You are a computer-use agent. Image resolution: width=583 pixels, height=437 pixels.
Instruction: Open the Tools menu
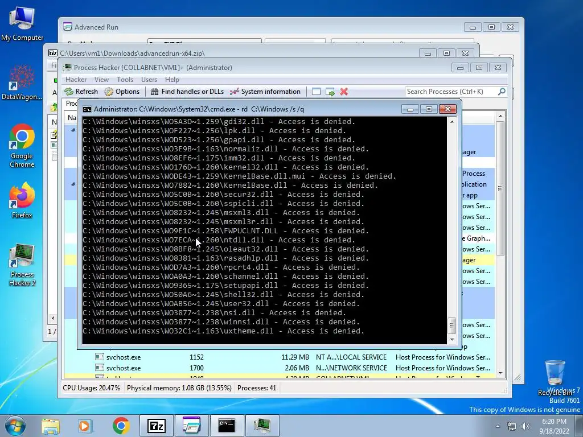[125, 80]
